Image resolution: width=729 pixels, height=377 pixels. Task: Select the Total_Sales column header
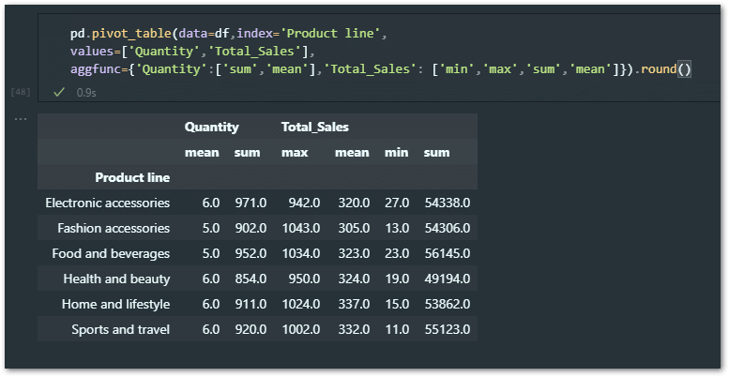coord(314,127)
